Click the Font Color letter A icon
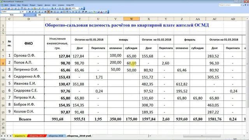 [101, 12]
